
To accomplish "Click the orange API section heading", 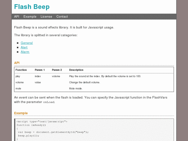I will (x=17, y=63).
